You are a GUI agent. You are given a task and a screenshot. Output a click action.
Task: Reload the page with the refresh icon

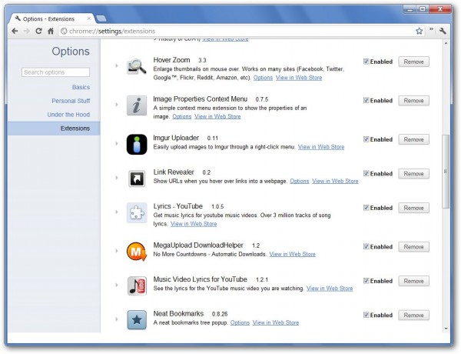coord(39,31)
